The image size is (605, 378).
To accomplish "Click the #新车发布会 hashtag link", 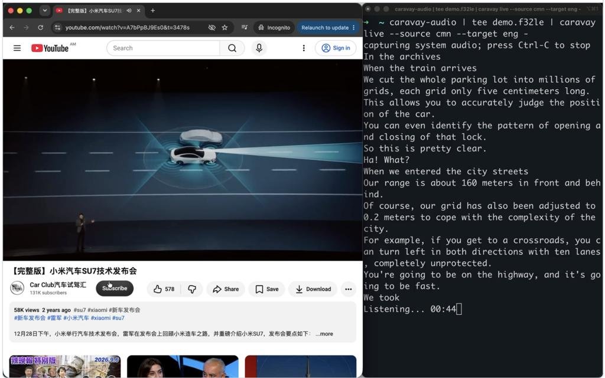I will tap(30, 318).
